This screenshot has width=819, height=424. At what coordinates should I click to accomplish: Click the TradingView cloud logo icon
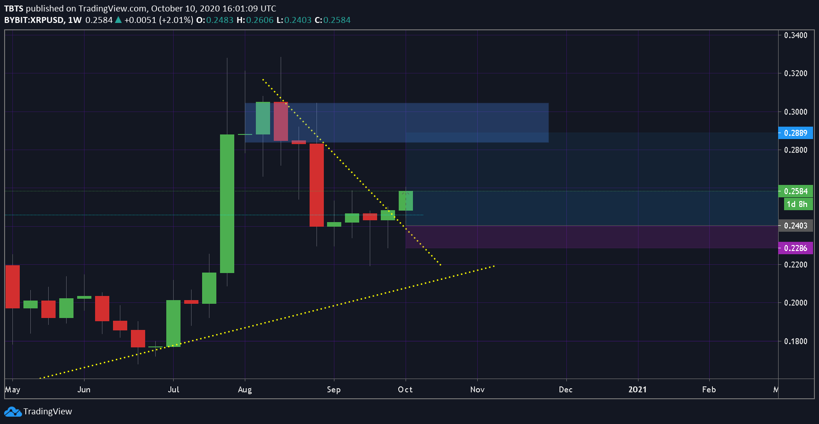[x=13, y=412]
